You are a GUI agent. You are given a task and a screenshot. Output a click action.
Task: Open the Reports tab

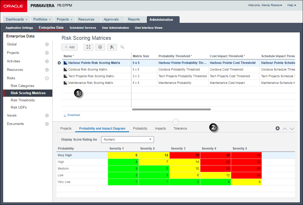[x=134, y=19]
